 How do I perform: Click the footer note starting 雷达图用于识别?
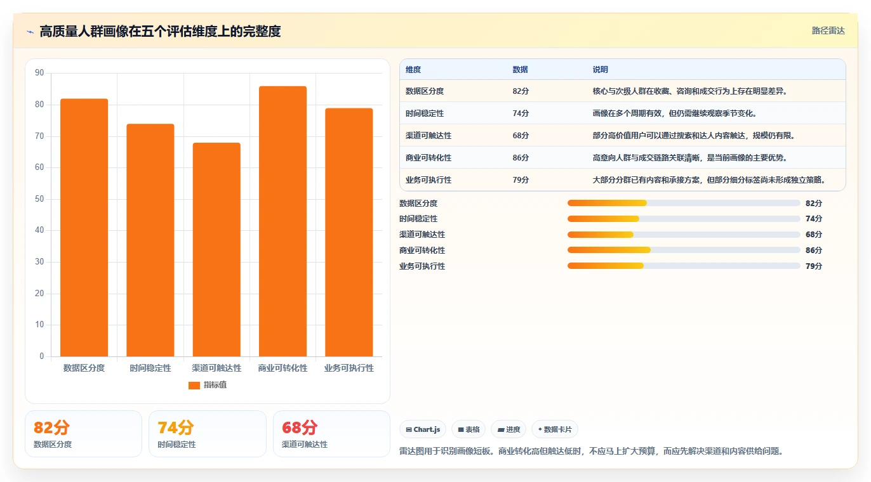pyautogui.click(x=594, y=452)
